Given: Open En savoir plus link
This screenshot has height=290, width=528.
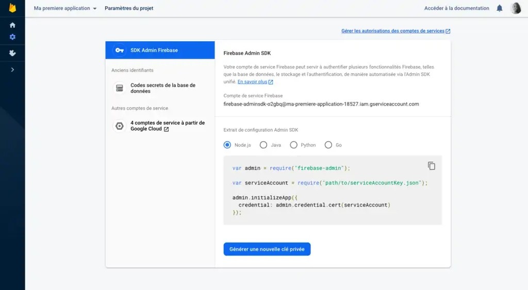Looking at the screenshot, I should coord(255,82).
